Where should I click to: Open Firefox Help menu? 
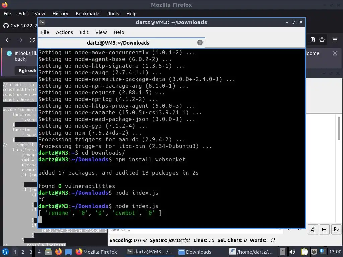coord(131,14)
